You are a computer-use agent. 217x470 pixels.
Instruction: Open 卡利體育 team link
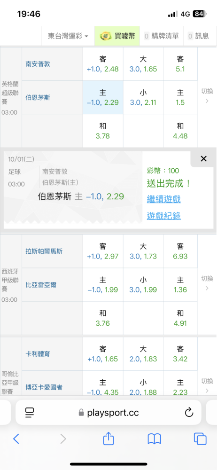38,354
